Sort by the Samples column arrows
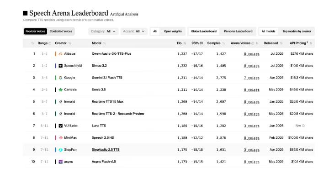 [223, 43]
